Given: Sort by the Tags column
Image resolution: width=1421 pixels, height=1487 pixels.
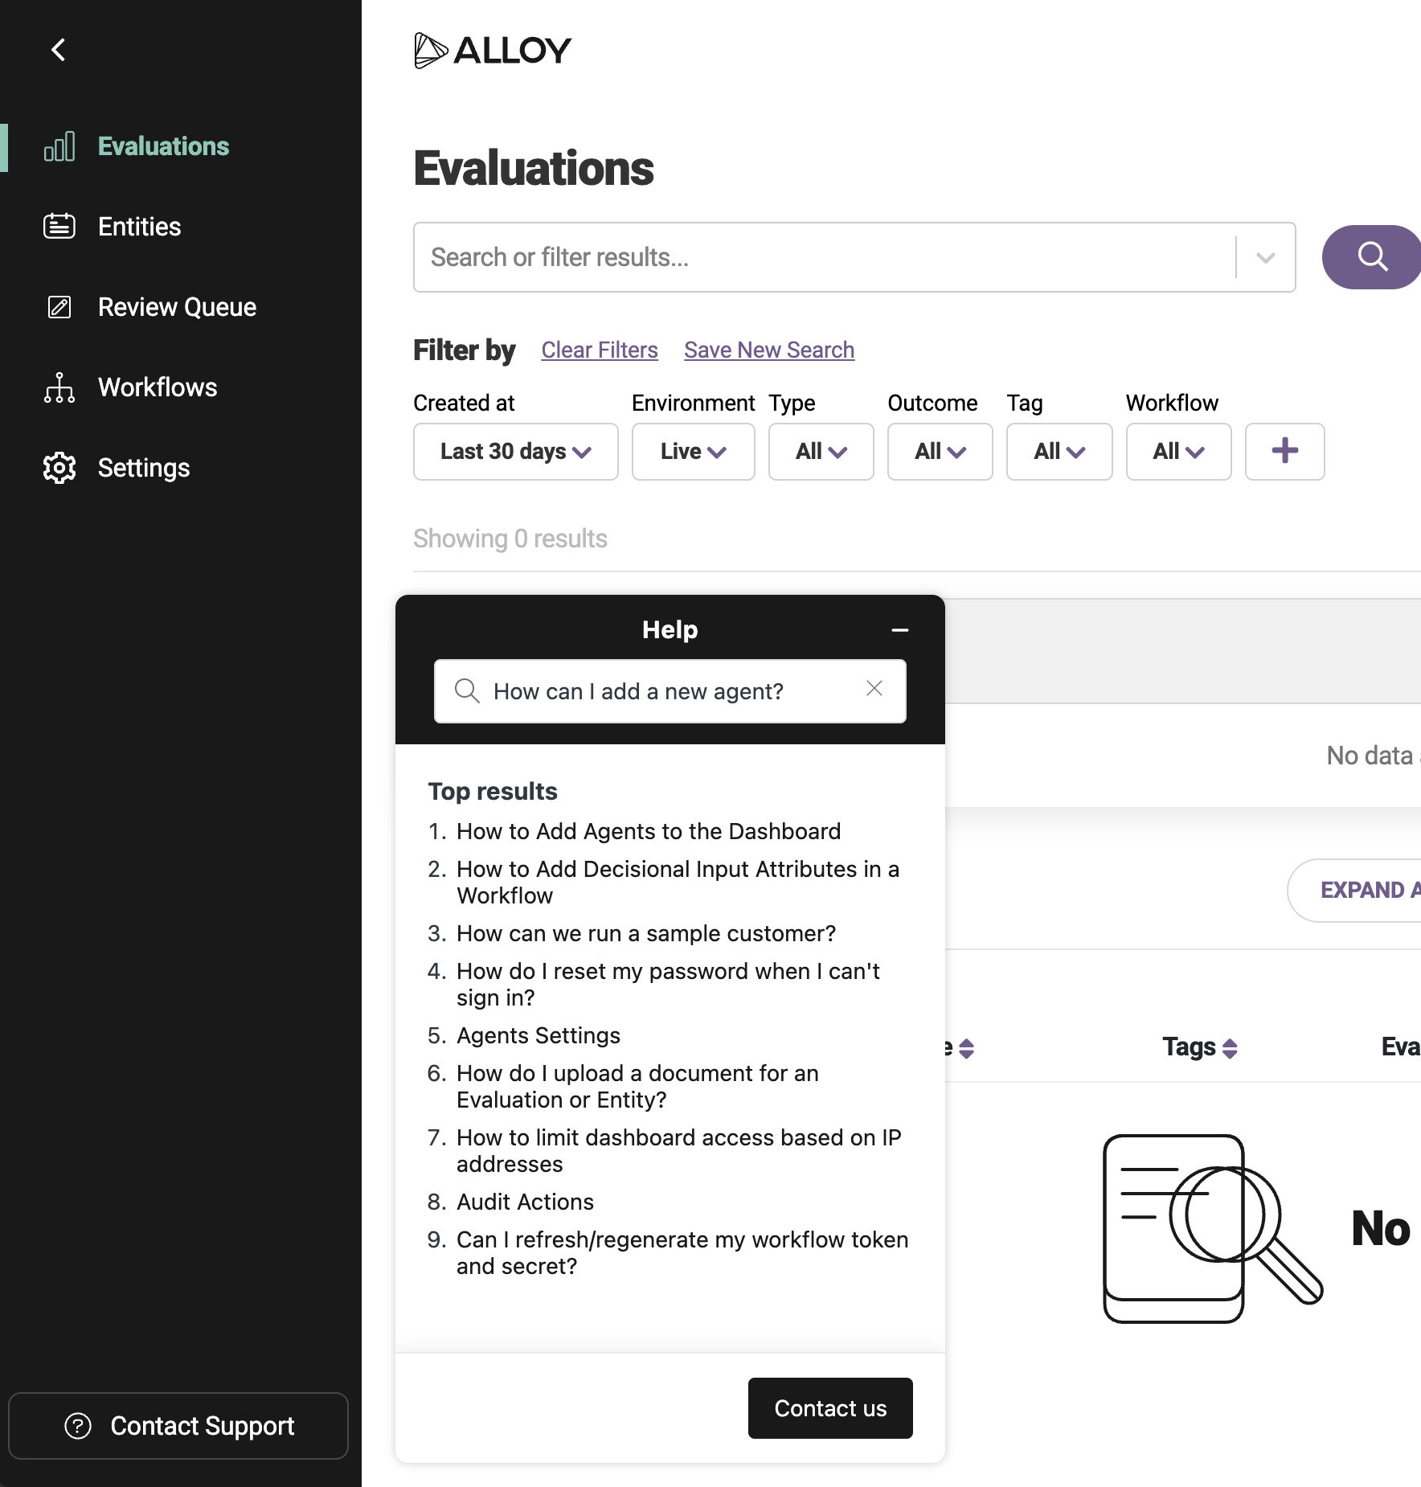Looking at the screenshot, I should click(1230, 1048).
